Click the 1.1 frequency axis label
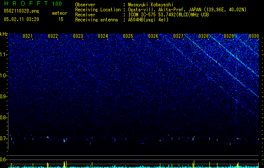 point(4,55)
